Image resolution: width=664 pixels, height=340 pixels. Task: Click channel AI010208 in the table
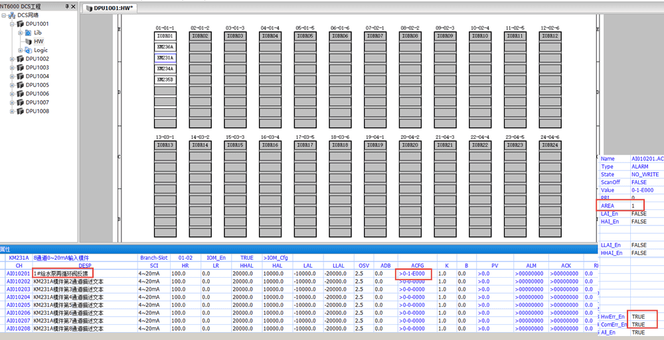pyautogui.click(x=18, y=329)
